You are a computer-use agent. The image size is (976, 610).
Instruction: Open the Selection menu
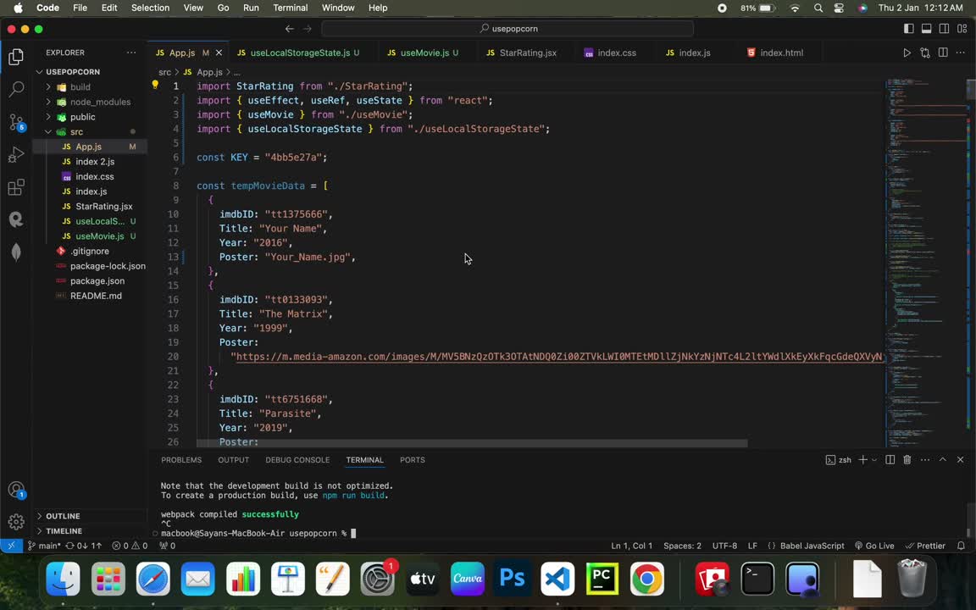click(x=150, y=8)
